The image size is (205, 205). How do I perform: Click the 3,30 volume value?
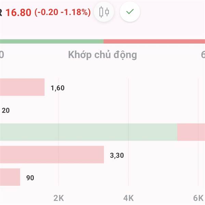pyautogui.click(x=117, y=155)
